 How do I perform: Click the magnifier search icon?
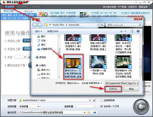140,25
